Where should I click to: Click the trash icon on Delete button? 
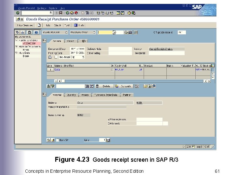(97, 86)
